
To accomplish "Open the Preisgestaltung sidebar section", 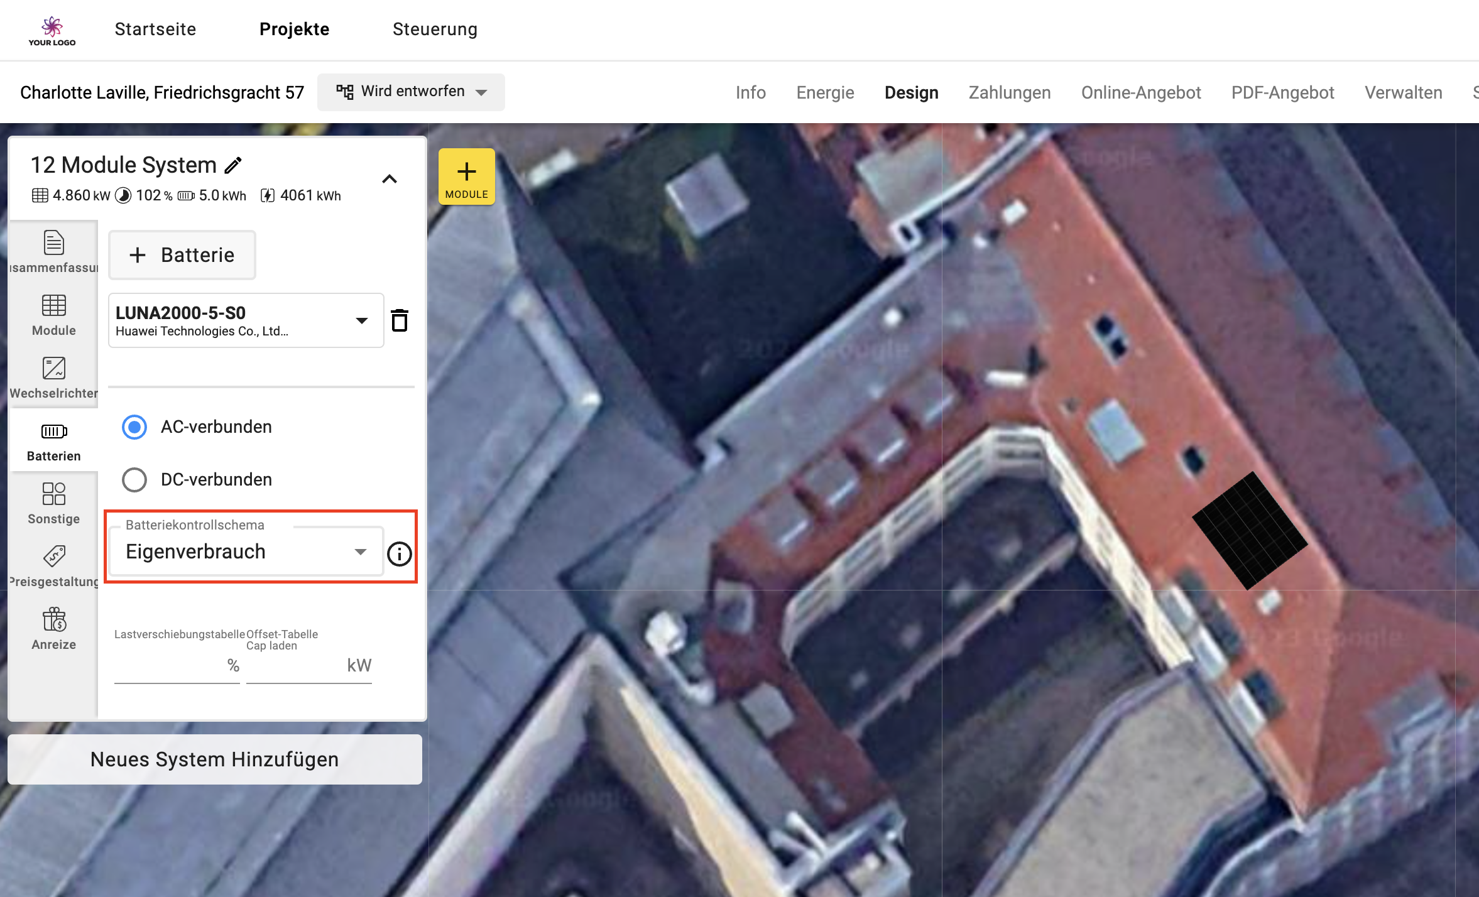I will pyautogui.click(x=54, y=567).
